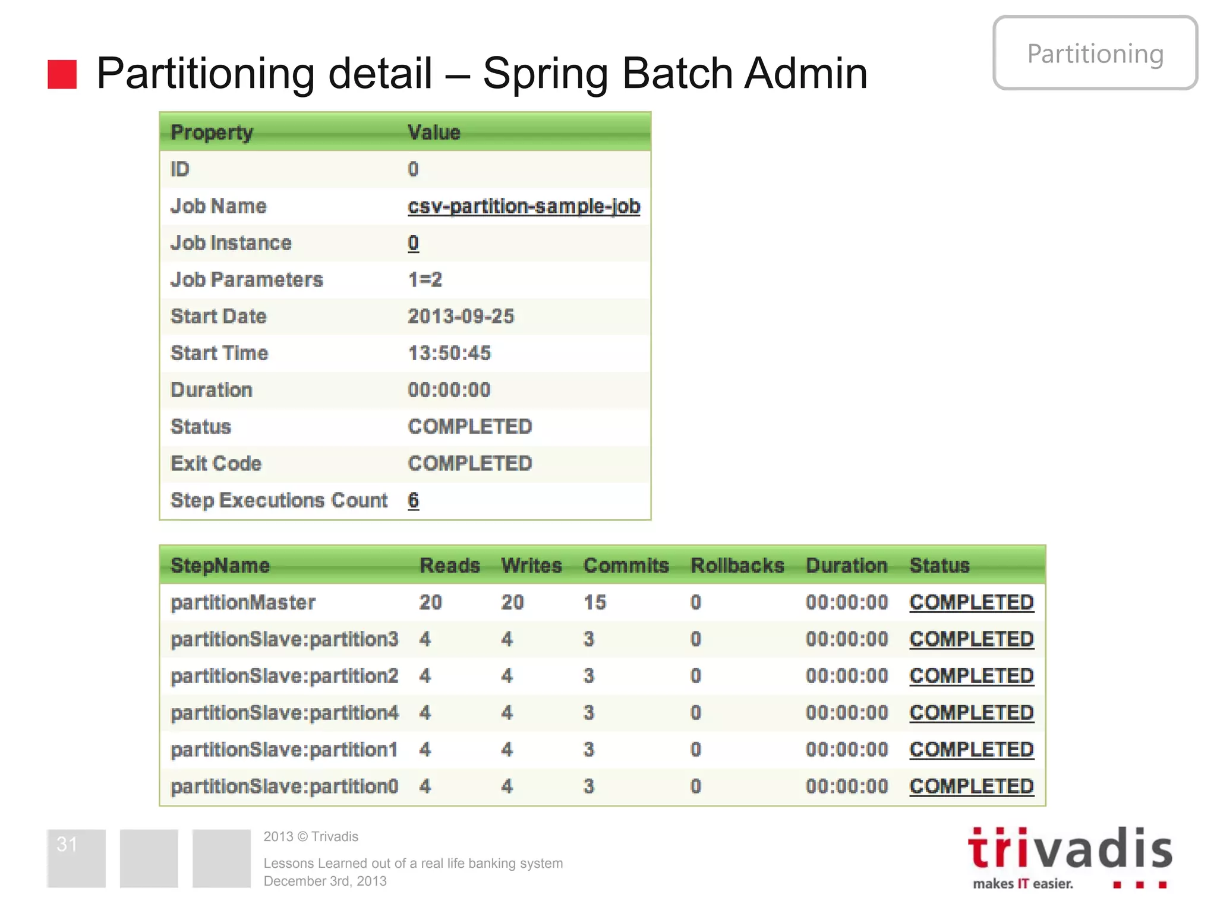Click the Reads column header
The width and height of the screenshot is (1217, 913).
pyautogui.click(x=450, y=565)
